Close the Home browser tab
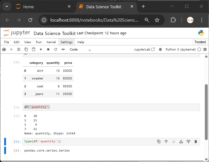 (x=69, y=6)
